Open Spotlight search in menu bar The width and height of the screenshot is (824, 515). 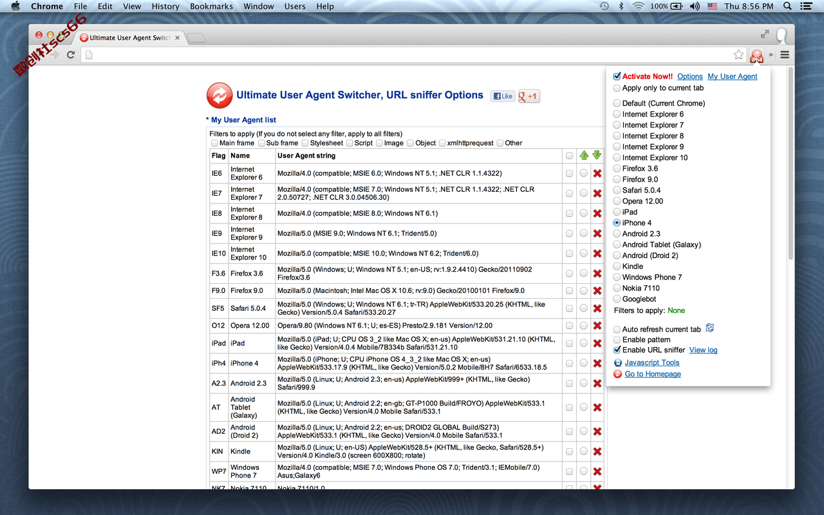coord(787,6)
